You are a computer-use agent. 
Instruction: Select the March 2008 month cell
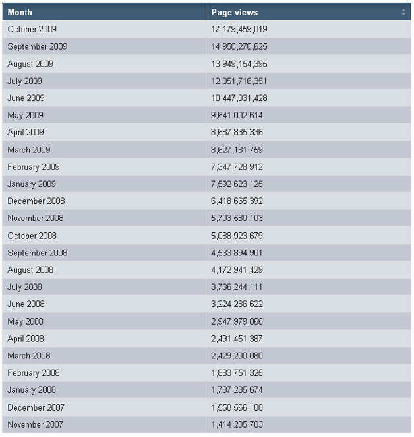tap(29, 356)
